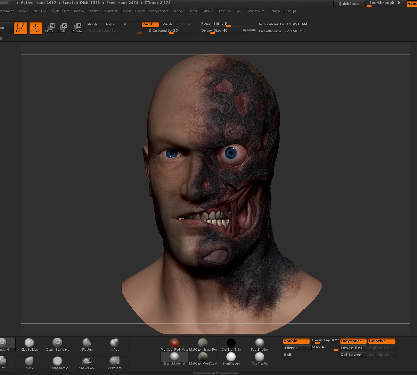Adjust the SDiv subdivision slider

pyautogui.click(x=325, y=348)
